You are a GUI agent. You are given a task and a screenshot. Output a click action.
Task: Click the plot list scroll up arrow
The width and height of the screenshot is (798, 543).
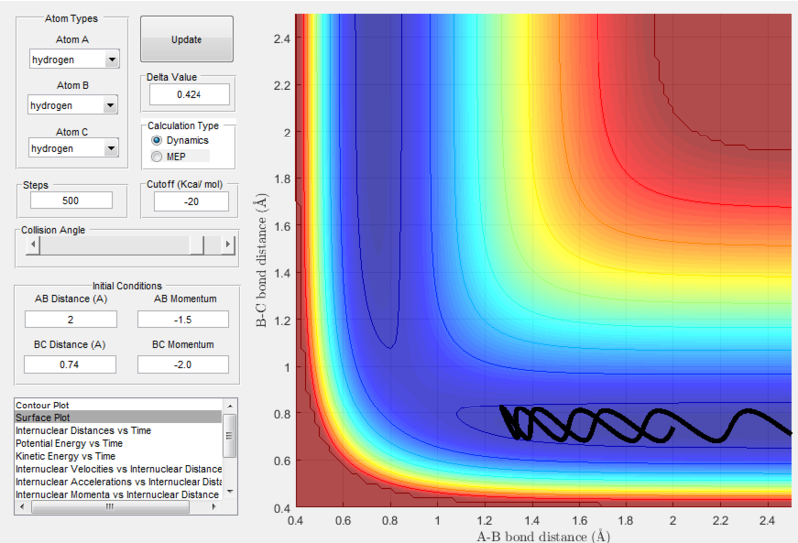coord(230,406)
